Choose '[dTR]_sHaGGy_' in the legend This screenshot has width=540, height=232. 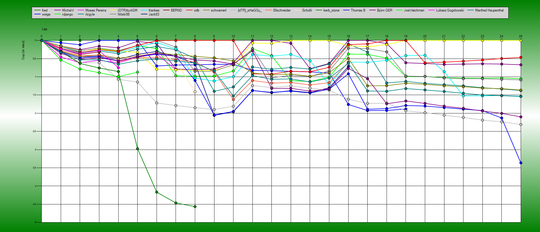tap(250, 10)
